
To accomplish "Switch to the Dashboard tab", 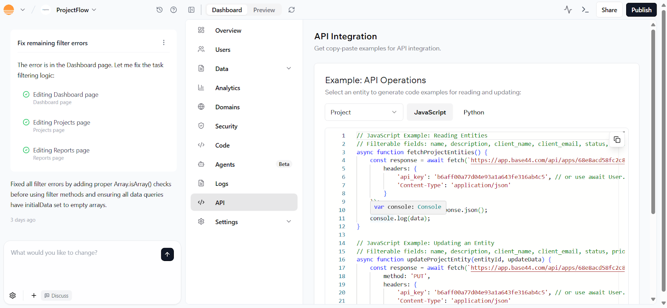I will 227,10.
